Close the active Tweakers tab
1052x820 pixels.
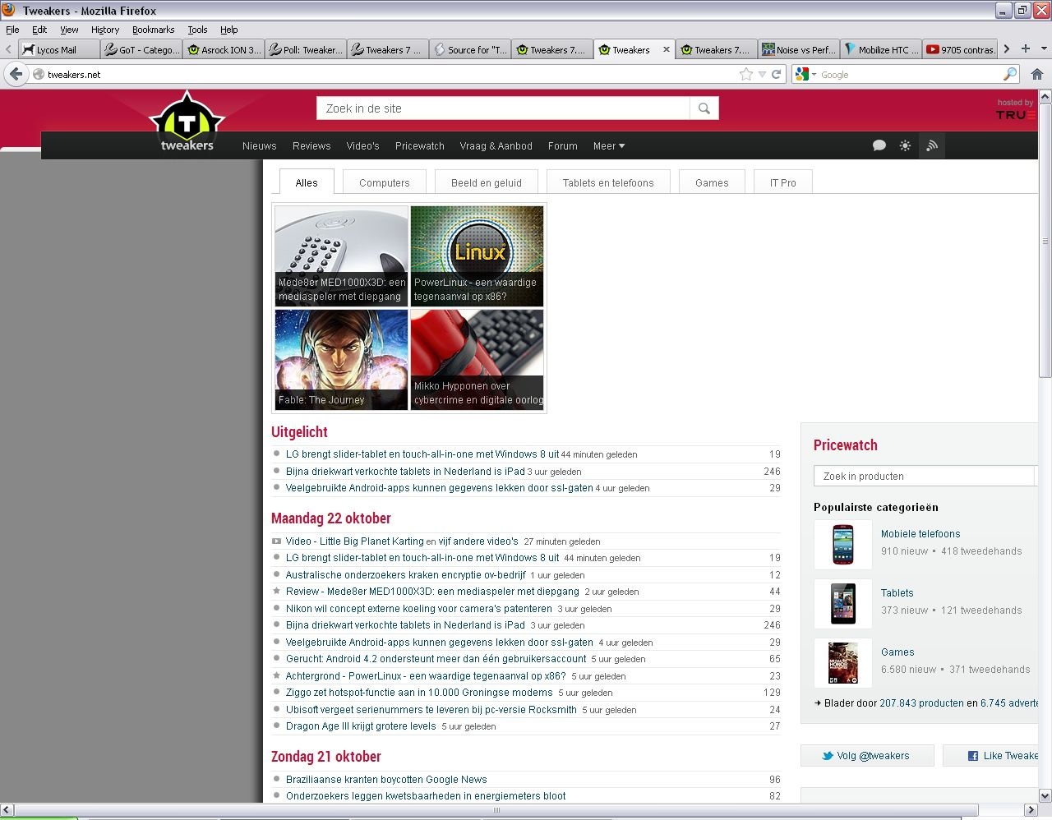[x=666, y=49]
